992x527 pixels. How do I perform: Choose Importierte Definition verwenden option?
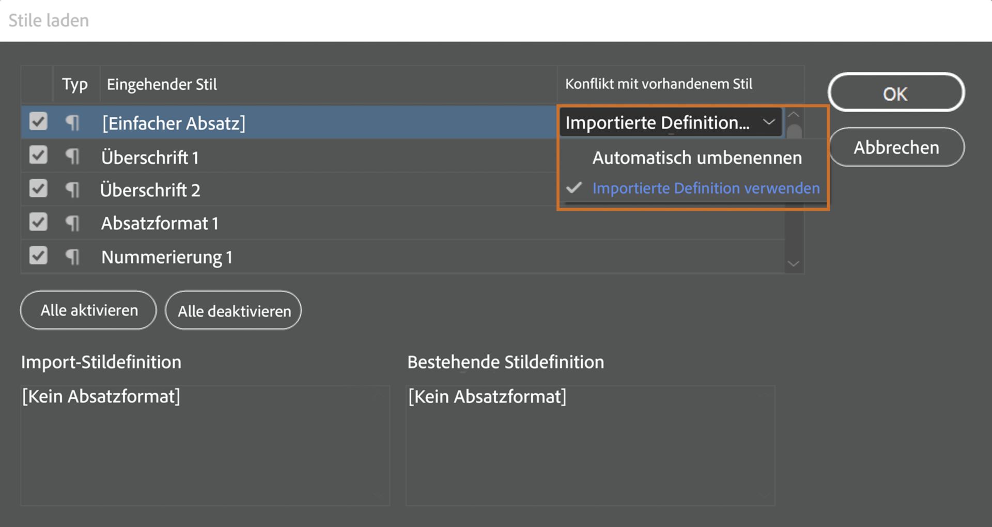click(x=706, y=188)
